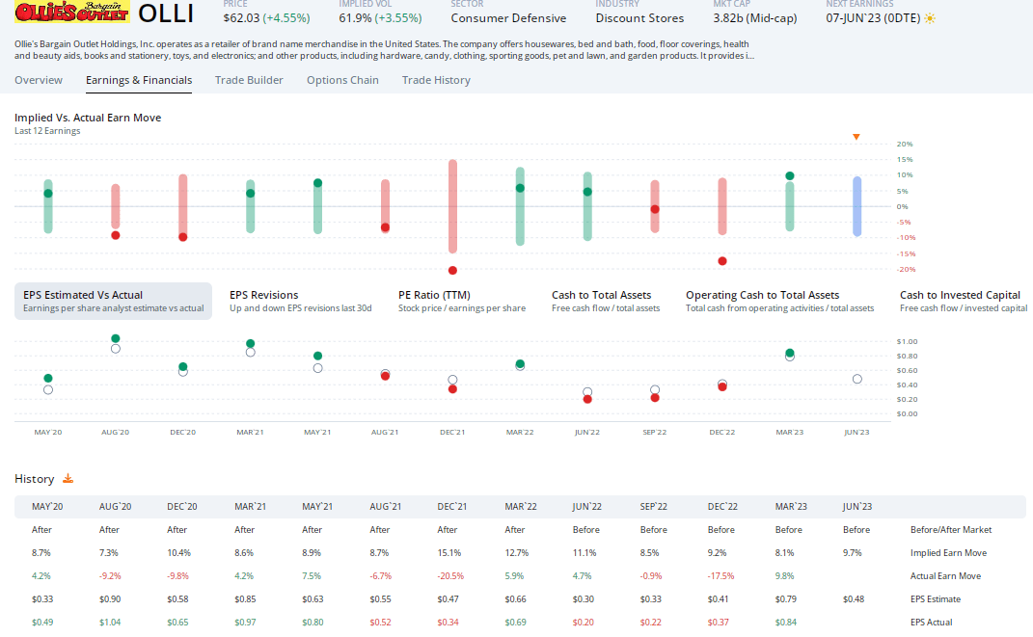This screenshot has width=1033, height=637.
Task: Download the earnings History data
Action: point(68,479)
